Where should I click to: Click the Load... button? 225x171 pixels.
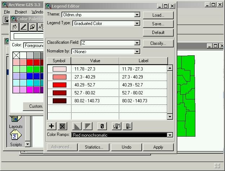[x=158, y=15]
